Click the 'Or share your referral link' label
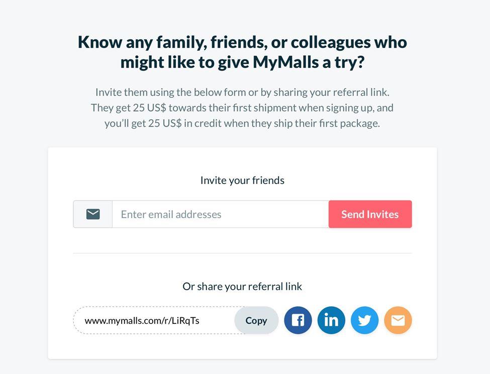490x374 pixels. (242, 286)
